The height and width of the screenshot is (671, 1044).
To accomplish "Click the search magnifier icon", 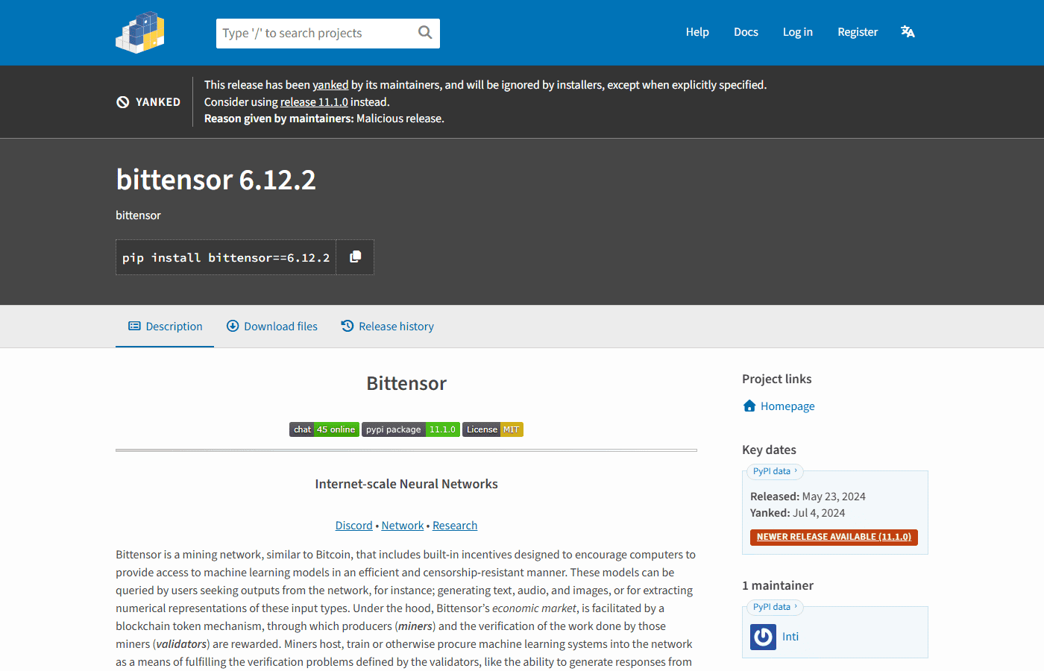I will (x=425, y=33).
